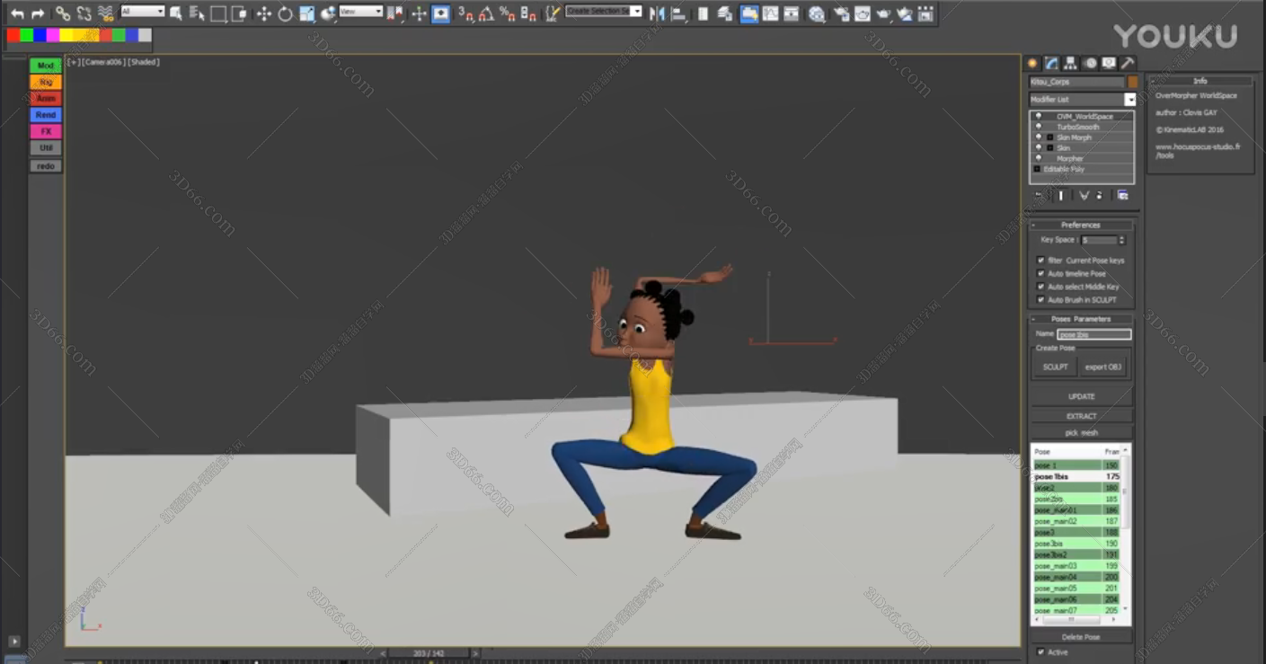
Task: Toggle visibility of the TurboSmooth modifier
Action: coord(1039,127)
